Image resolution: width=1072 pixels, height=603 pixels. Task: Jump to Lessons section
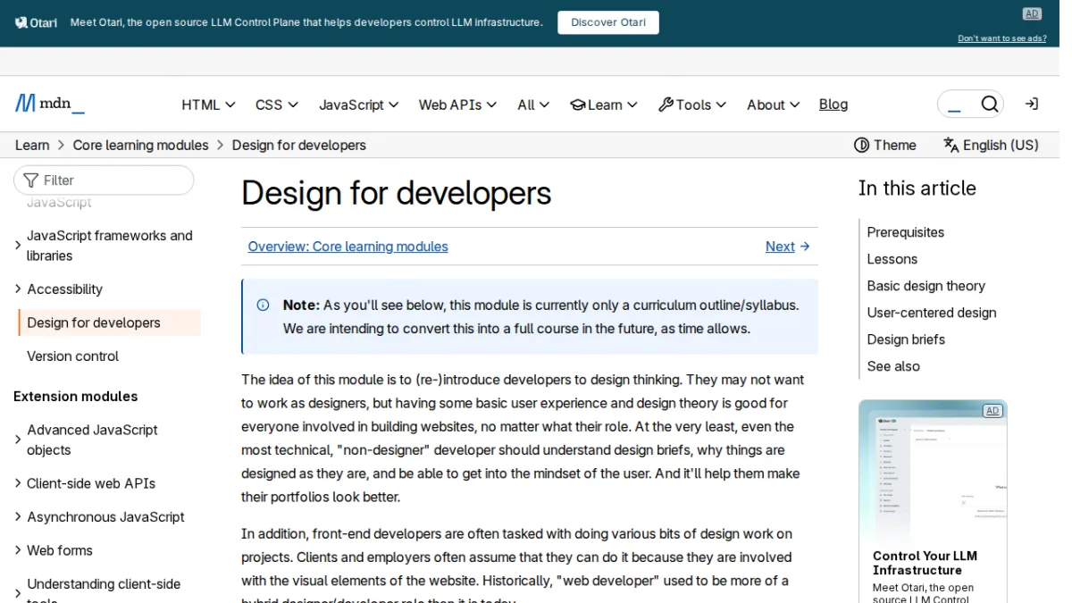pos(892,259)
